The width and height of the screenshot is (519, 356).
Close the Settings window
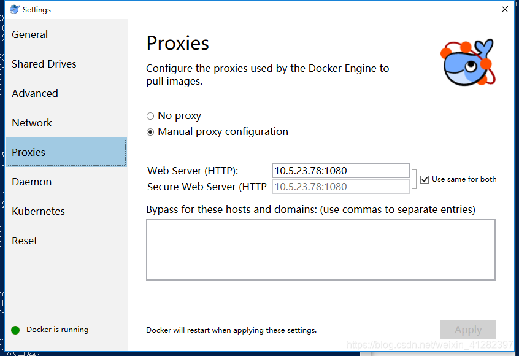(x=505, y=9)
